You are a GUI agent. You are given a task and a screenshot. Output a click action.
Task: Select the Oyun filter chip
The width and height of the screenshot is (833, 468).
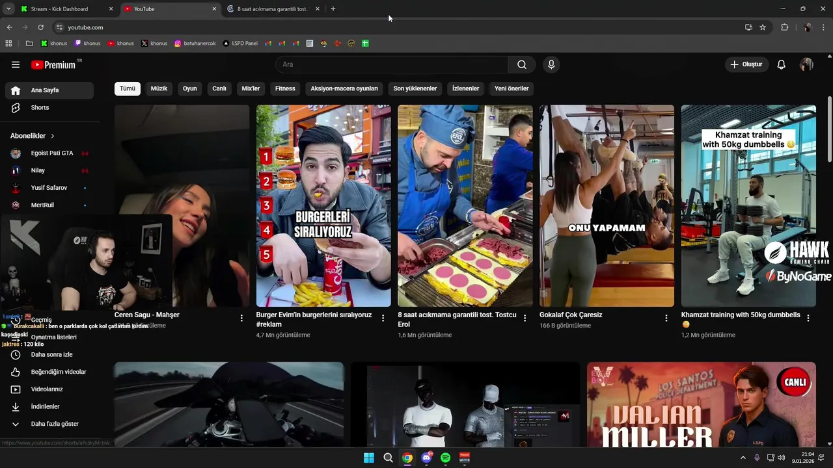[190, 88]
